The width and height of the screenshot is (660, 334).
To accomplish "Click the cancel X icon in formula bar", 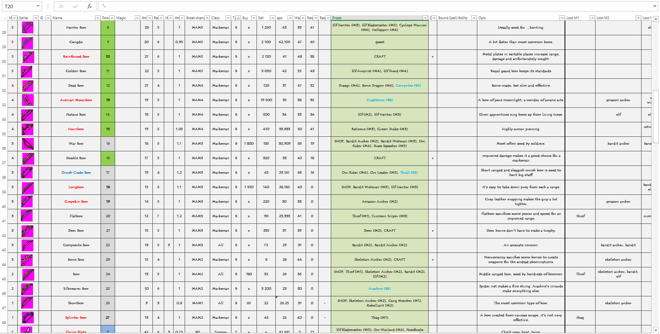I will (x=61, y=6).
